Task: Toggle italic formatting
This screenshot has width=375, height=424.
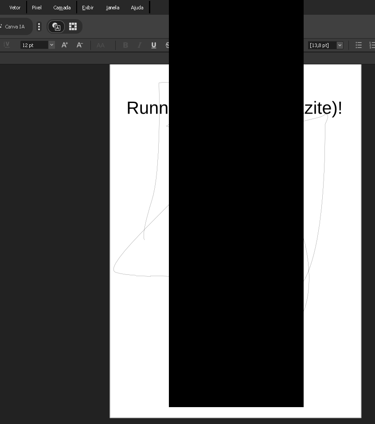Action: 140,45
